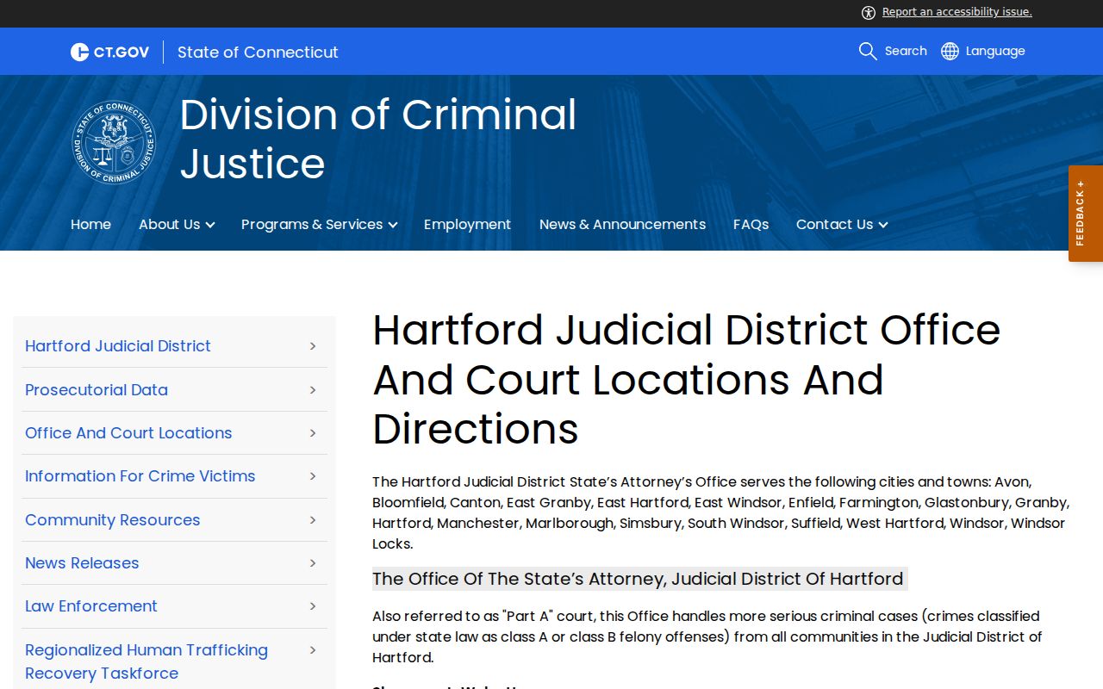The width and height of the screenshot is (1103, 689).
Task: Open the News & Announcements menu item
Action: coord(622,224)
